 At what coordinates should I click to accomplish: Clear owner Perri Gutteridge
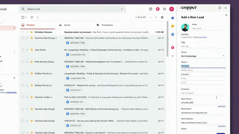[x=223, y=56]
